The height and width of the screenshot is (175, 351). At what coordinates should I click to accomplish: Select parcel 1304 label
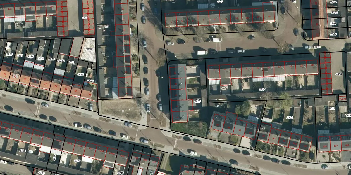tap(333, 34)
